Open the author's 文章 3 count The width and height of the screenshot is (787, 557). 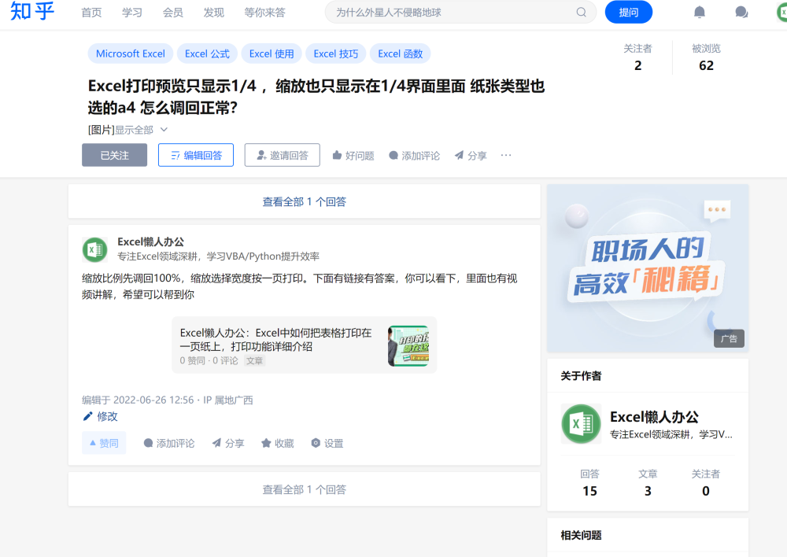pos(648,482)
